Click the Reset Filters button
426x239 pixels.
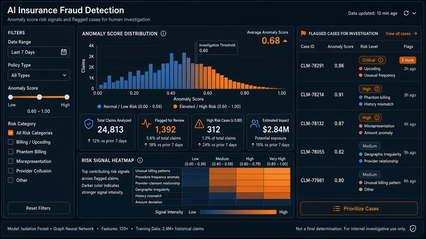pyautogui.click(x=39, y=208)
